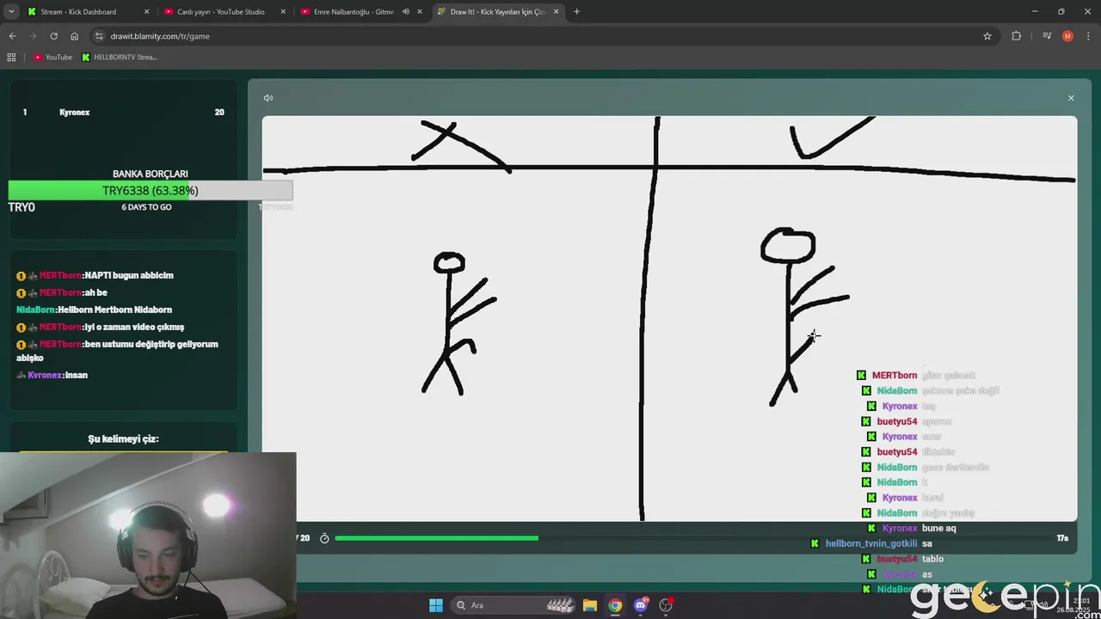Click Kyronex in the leaderboard
Image resolution: width=1101 pixels, height=619 pixels.
tap(74, 112)
